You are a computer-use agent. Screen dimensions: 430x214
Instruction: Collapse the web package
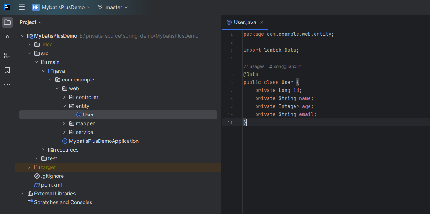(57, 88)
